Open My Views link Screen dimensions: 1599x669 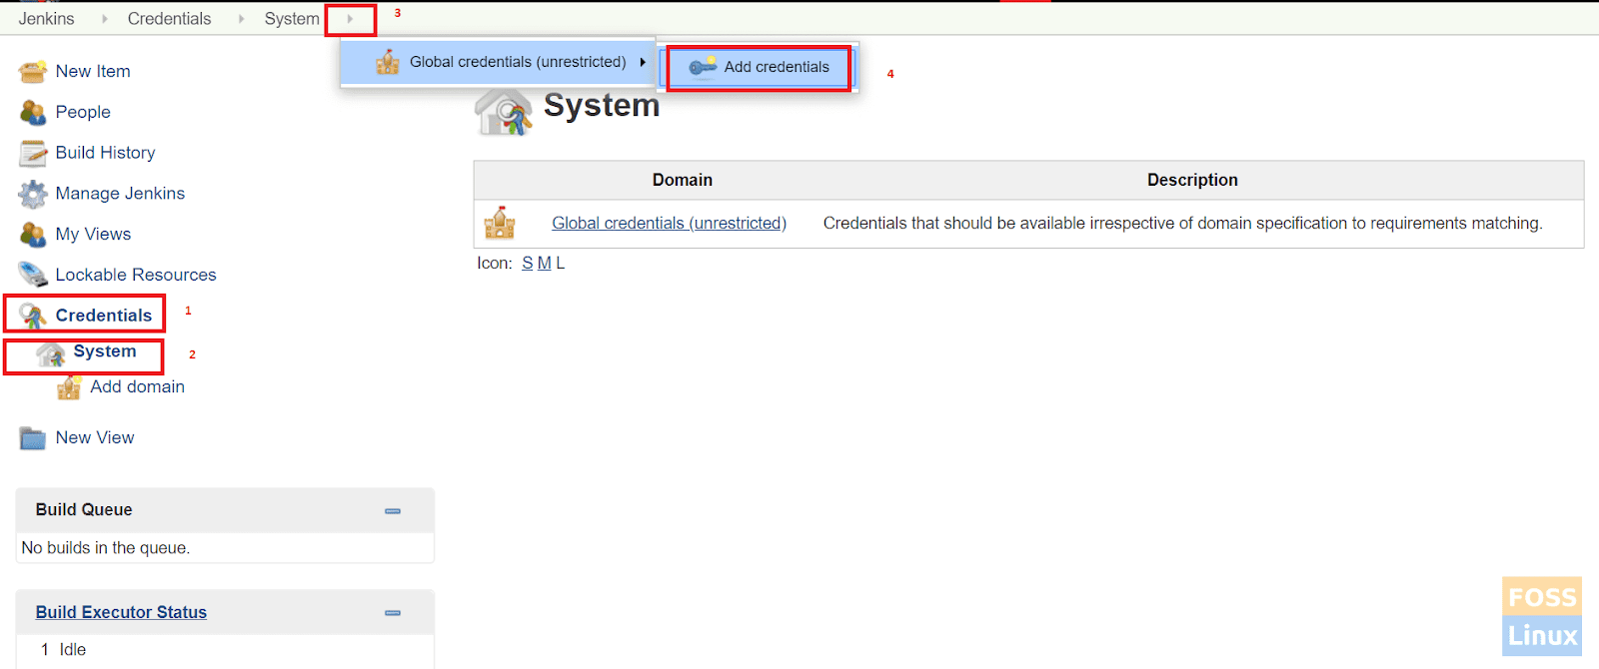[93, 235]
